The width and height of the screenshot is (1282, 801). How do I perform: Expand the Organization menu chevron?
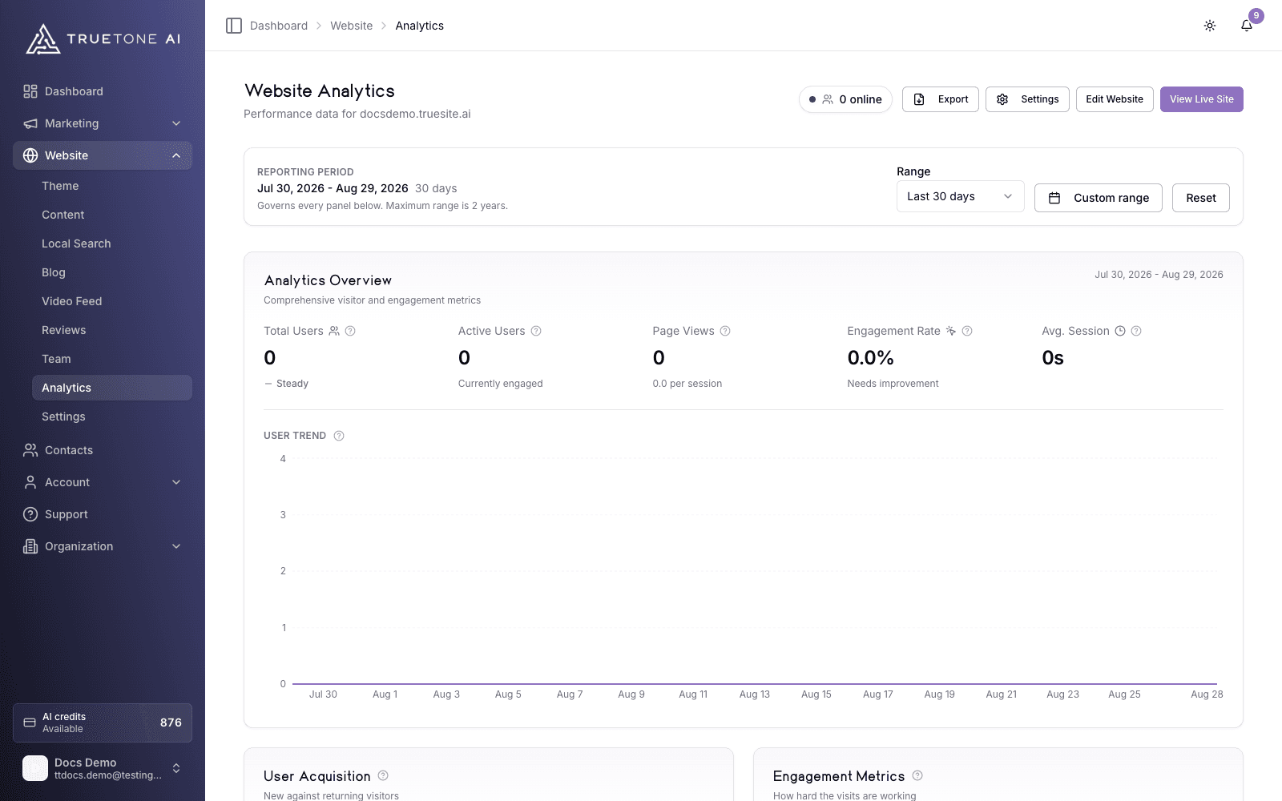(x=176, y=546)
